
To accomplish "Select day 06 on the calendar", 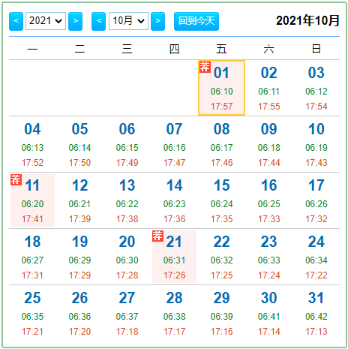I will coord(127,144).
